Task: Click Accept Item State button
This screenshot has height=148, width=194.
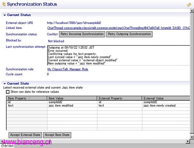Action: (x=57, y=135)
